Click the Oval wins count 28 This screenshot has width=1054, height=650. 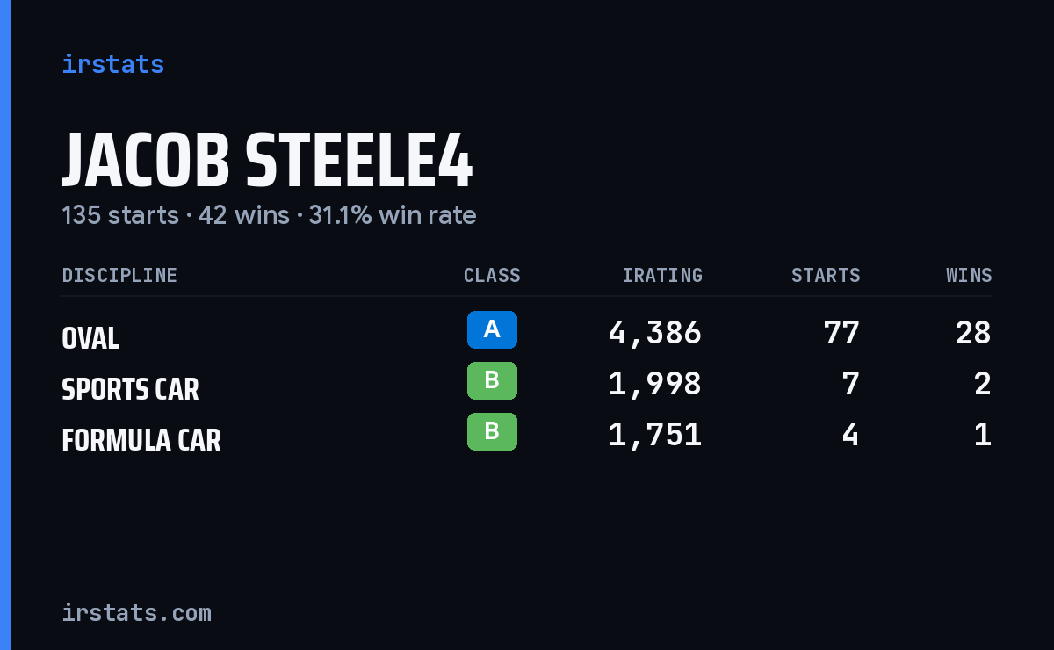pos(973,333)
